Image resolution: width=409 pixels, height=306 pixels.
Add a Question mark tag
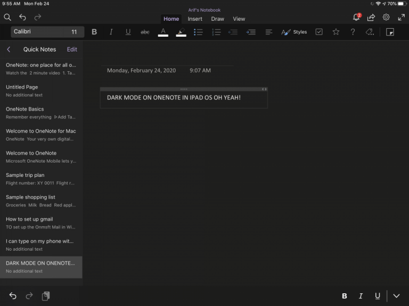353,32
